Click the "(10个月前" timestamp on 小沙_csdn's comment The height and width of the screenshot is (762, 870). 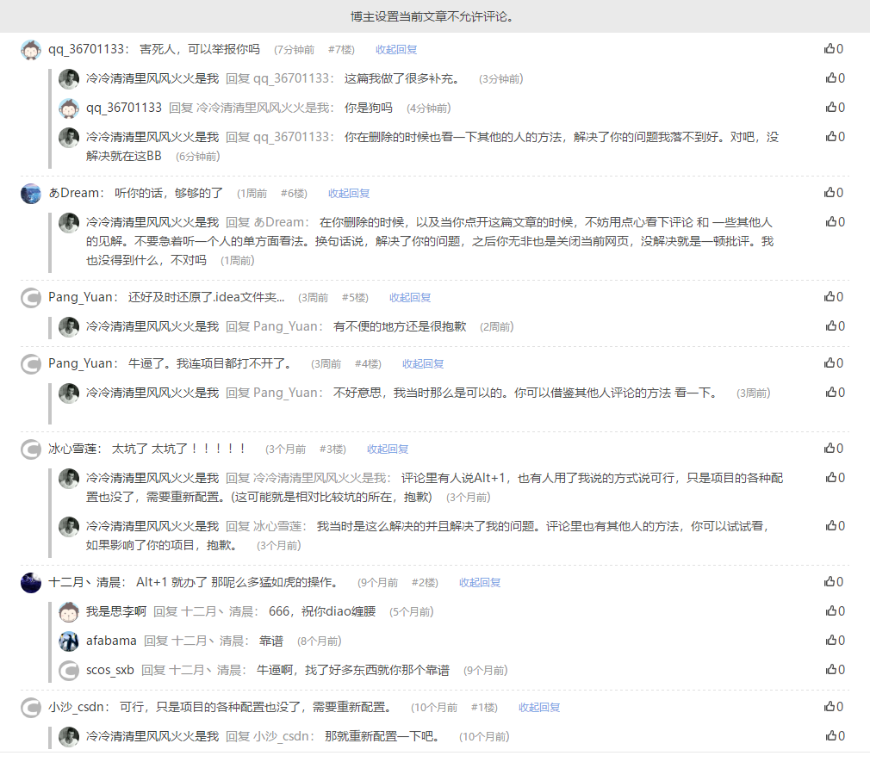tap(434, 708)
